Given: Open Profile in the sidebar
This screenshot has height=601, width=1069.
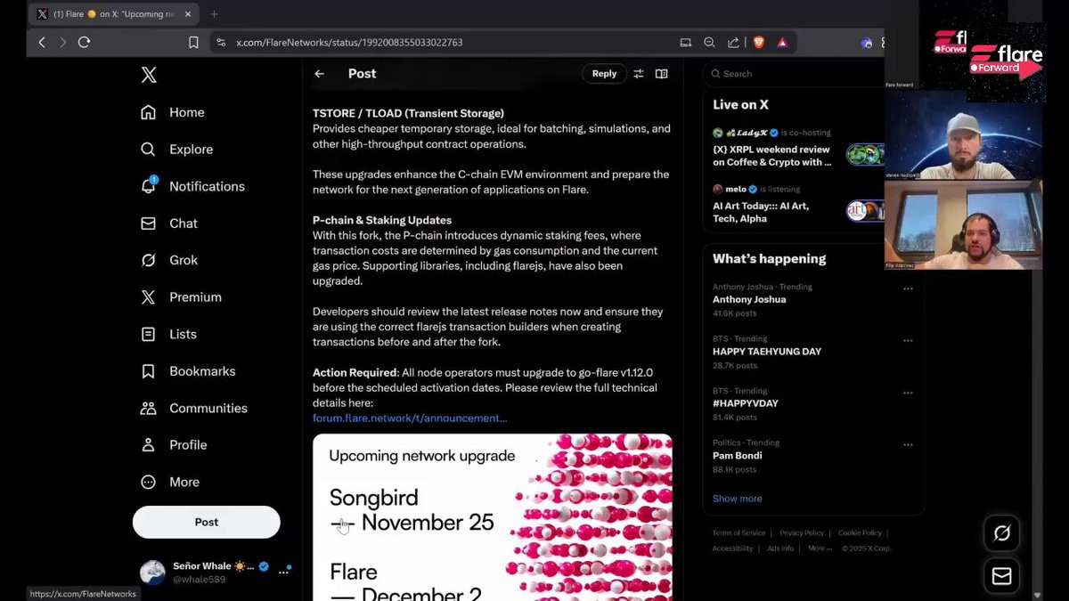Looking at the screenshot, I should (x=174, y=445).
